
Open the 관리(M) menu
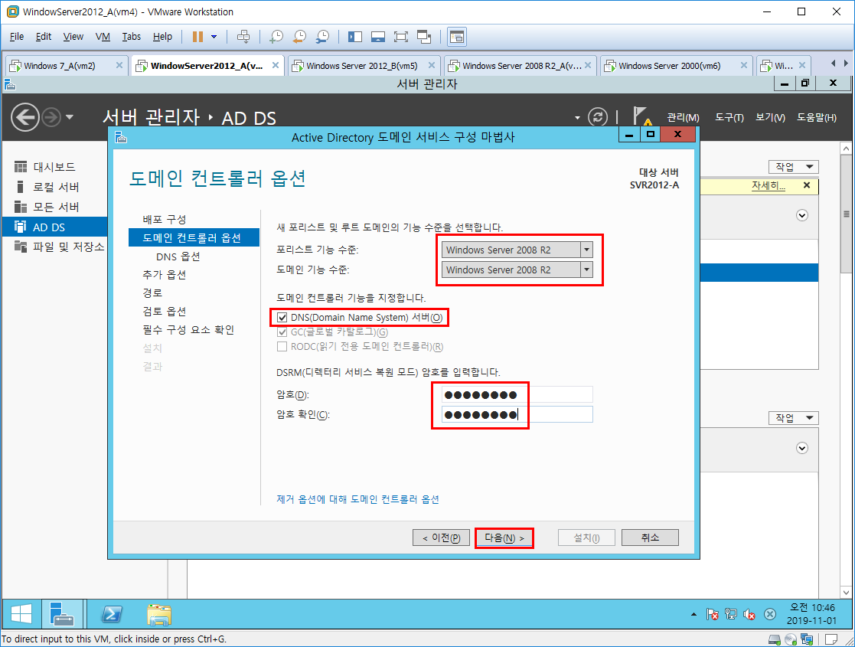(683, 117)
